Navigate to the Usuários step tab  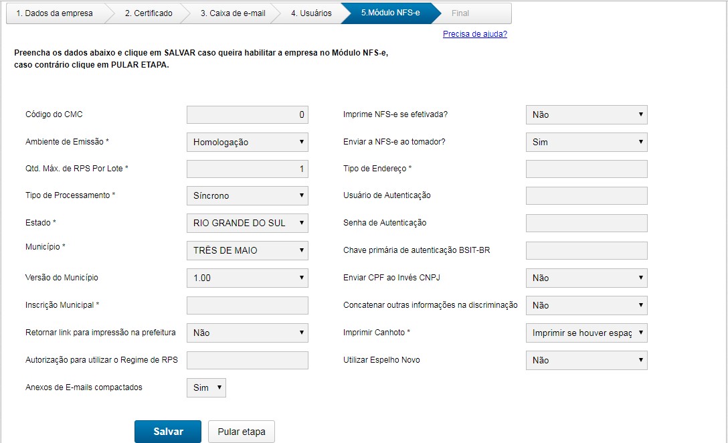311,13
